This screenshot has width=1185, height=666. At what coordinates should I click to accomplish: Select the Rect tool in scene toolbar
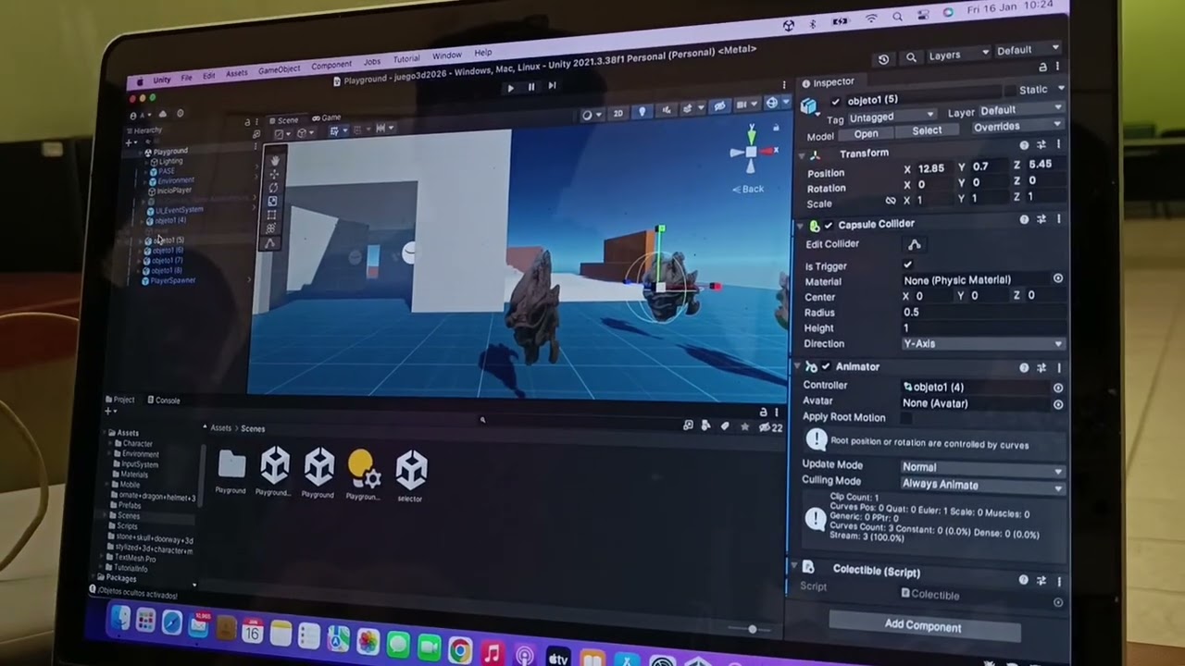pos(271,216)
